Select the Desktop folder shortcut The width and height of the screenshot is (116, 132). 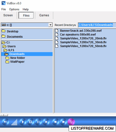[x=13, y=31]
